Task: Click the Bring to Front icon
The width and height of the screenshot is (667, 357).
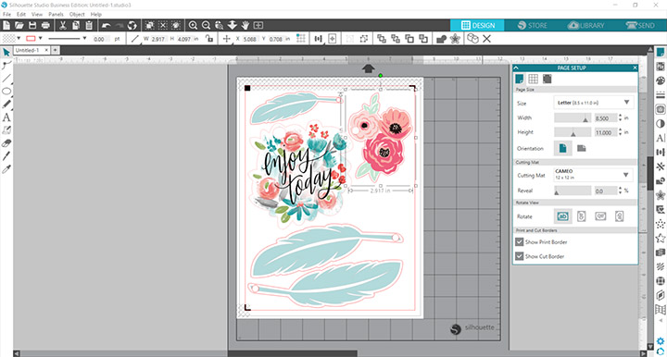Action: (382, 39)
